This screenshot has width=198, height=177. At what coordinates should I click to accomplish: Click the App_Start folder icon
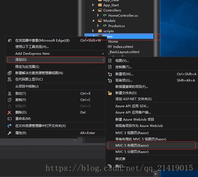coord(100,5)
